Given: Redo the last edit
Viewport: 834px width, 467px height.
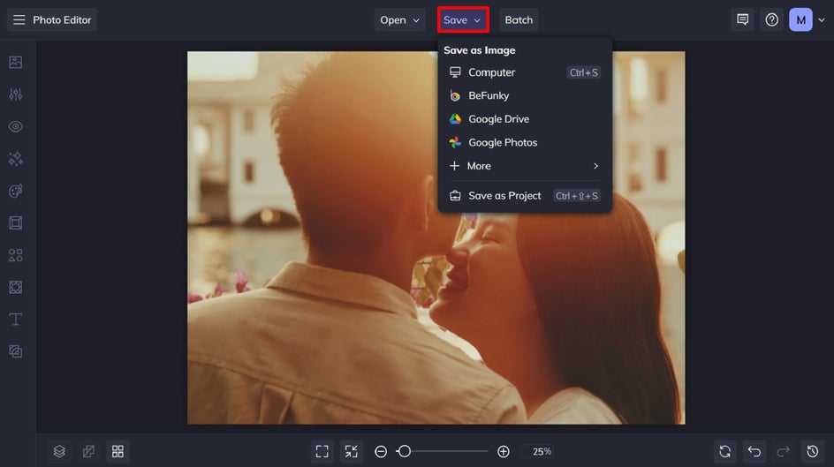Looking at the screenshot, I should (783, 451).
